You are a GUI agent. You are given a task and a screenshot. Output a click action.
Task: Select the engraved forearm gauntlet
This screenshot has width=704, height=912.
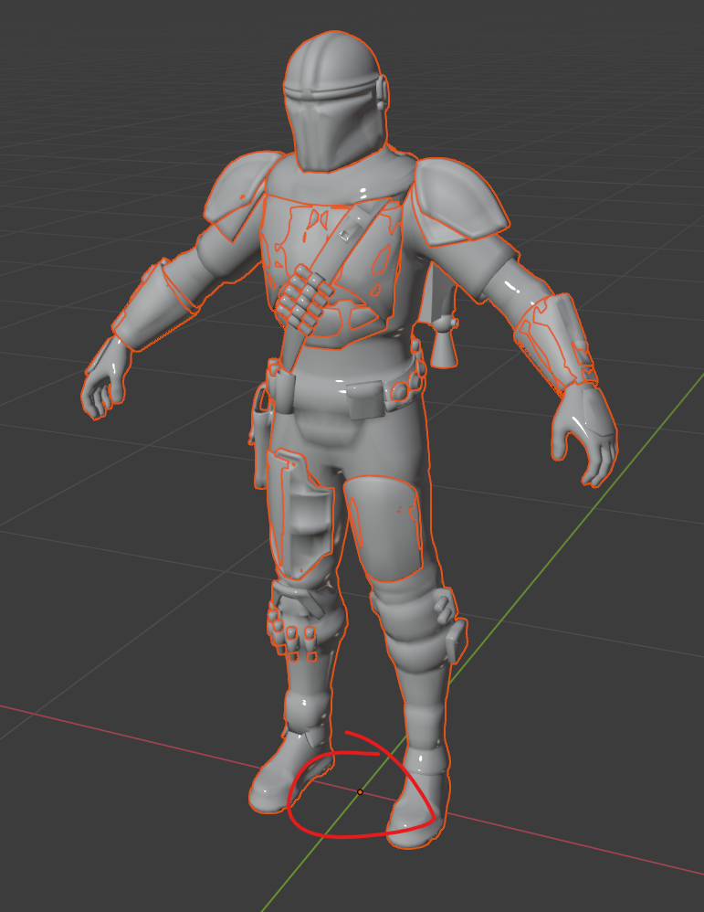coord(555,343)
